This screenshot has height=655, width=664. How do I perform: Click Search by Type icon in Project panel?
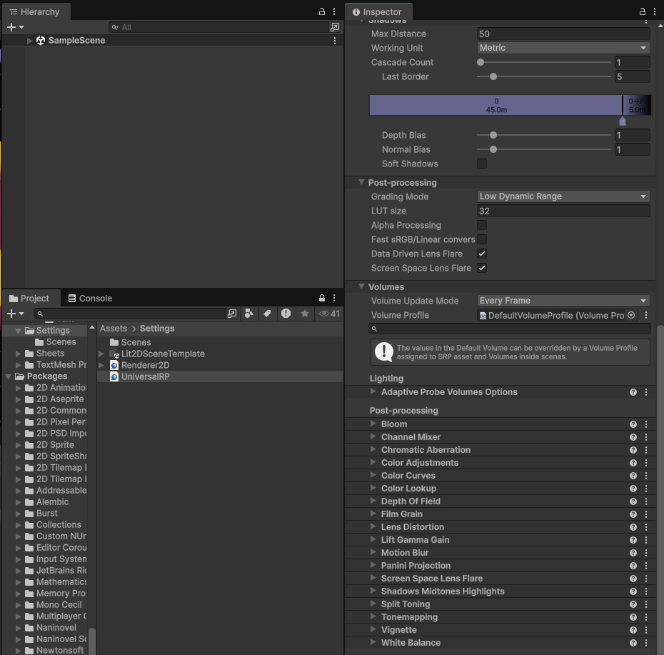(248, 314)
